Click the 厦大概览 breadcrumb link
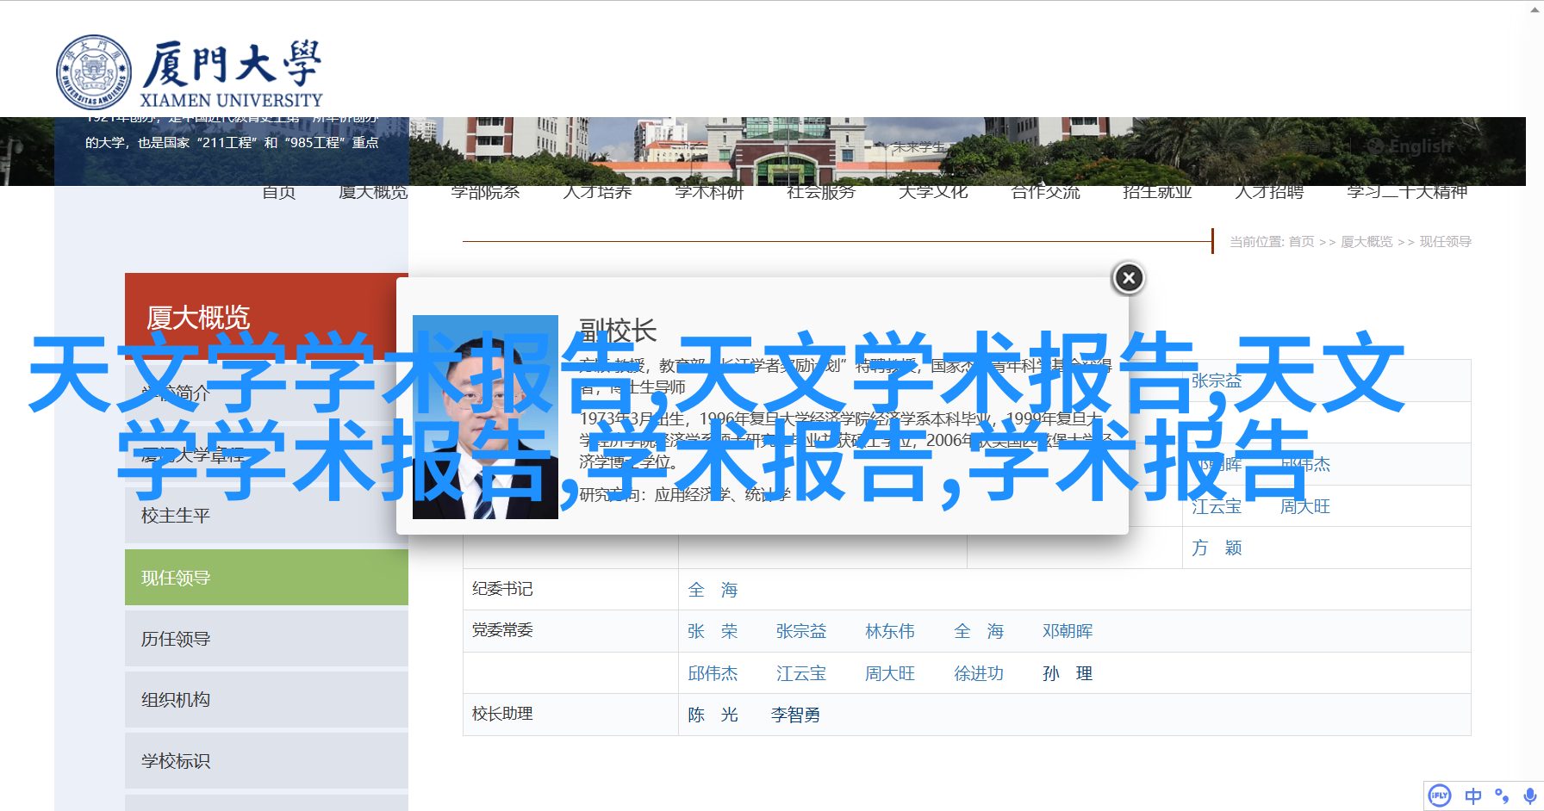 point(1367,242)
